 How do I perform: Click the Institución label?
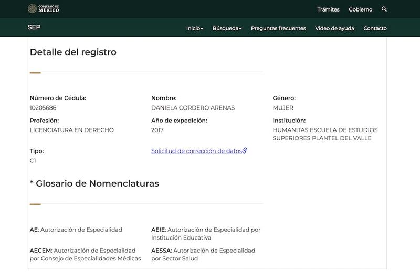[289, 121]
